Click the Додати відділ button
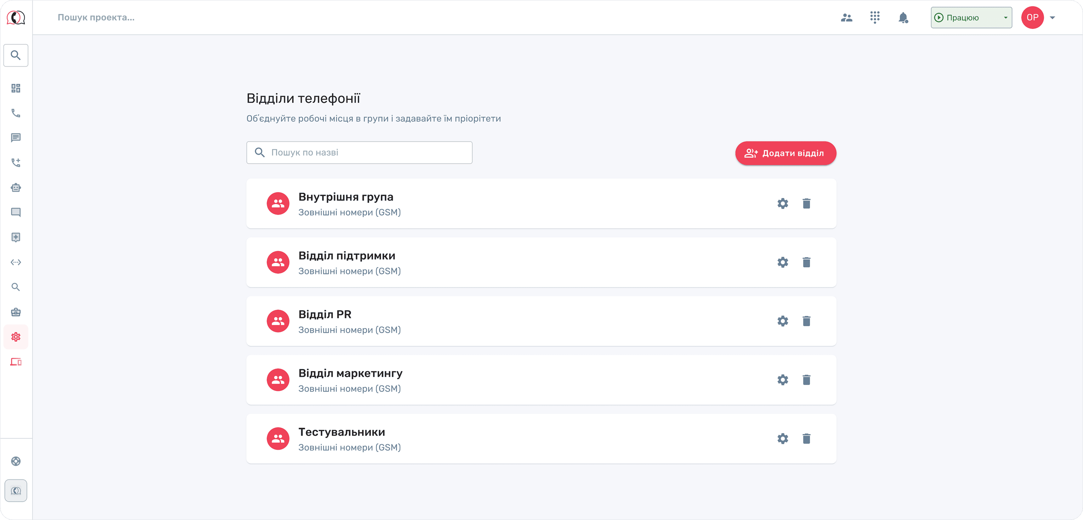Image resolution: width=1083 pixels, height=520 pixels. (785, 153)
